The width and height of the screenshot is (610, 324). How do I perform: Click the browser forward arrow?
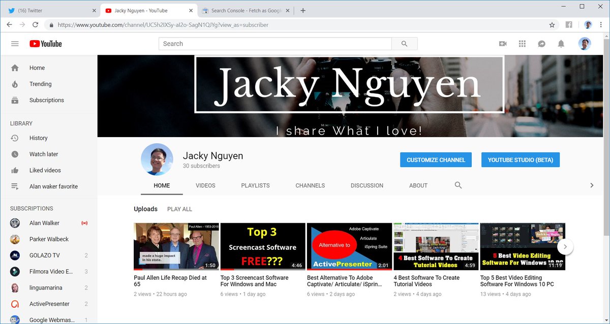(22, 24)
